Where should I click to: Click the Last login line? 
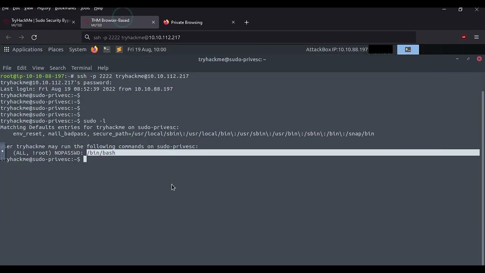click(86, 89)
